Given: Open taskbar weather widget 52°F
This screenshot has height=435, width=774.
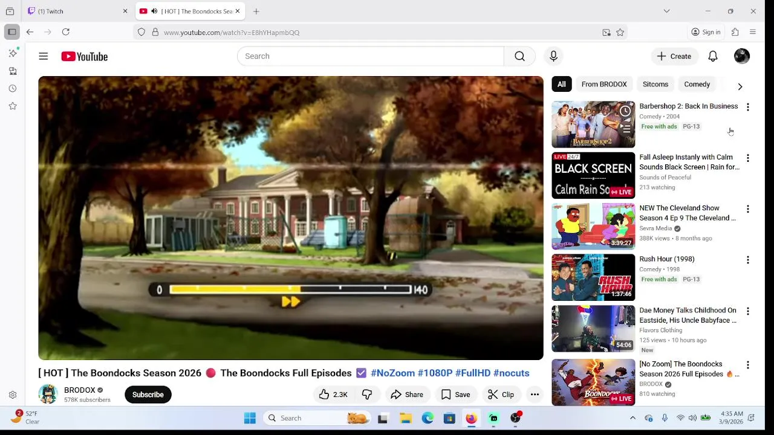Looking at the screenshot, I should (25, 417).
